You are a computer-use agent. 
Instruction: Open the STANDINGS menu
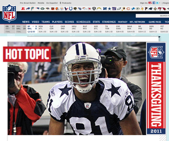tap(109, 22)
